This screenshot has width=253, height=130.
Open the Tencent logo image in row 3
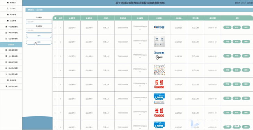coord(159,56)
